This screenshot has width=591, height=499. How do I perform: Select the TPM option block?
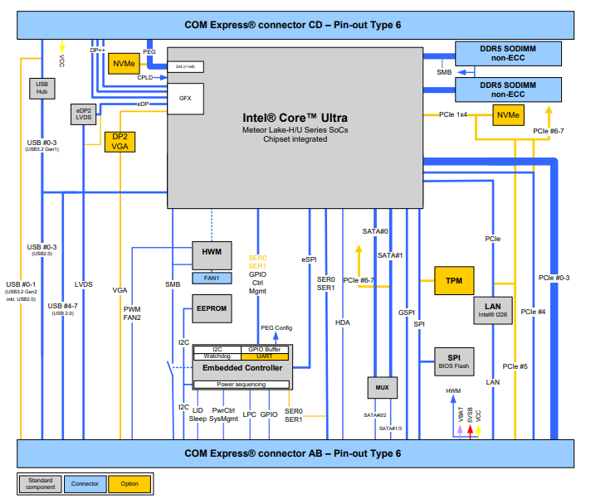(453, 280)
